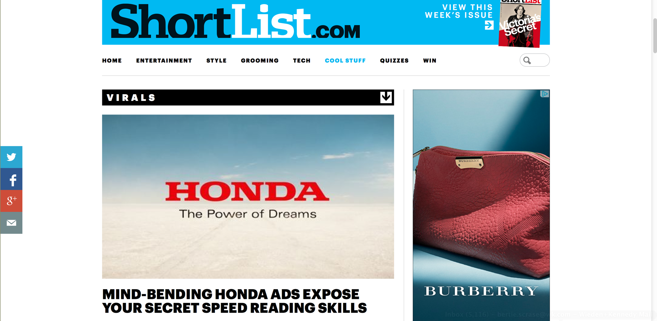Click arrow icon under View This Week's Issue
Viewport: 657px width, 321px height.
(x=489, y=25)
